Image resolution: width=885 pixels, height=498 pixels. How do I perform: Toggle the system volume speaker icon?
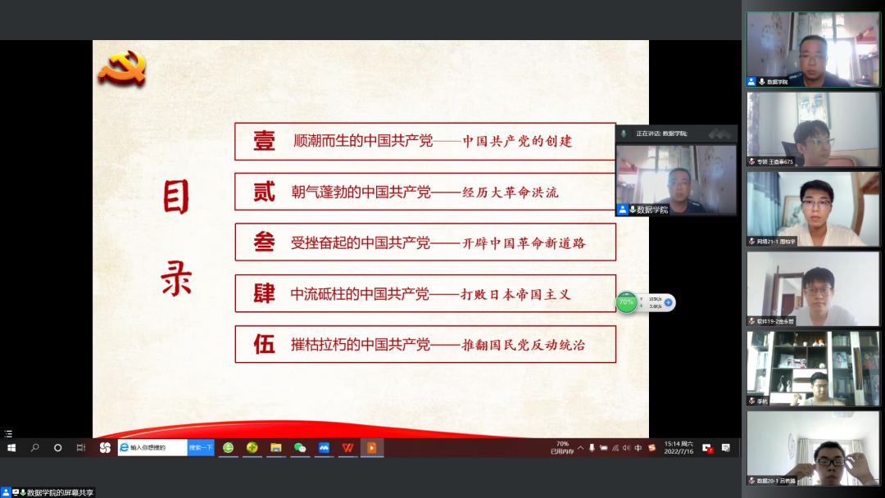[x=626, y=448]
